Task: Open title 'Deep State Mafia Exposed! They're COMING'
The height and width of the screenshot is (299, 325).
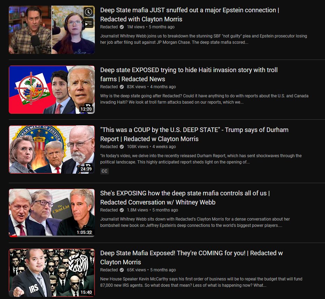Action: (x=191, y=257)
